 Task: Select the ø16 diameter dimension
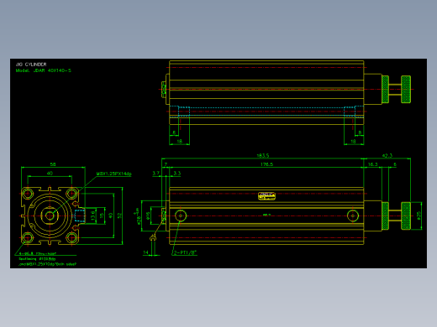click(148, 215)
